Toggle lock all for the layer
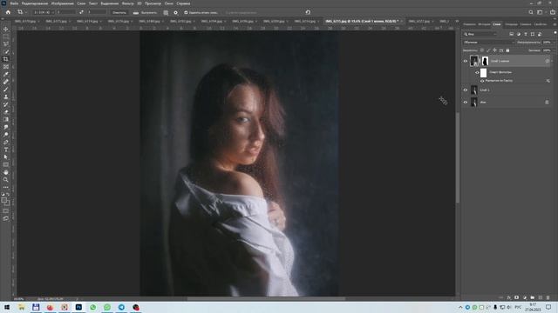Image resolution: width=558 pixels, height=313 pixels. [507, 50]
